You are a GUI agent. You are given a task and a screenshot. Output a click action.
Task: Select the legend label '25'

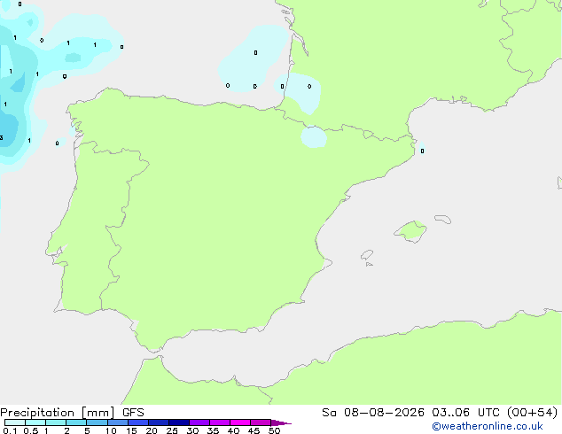[x=172, y=430]
